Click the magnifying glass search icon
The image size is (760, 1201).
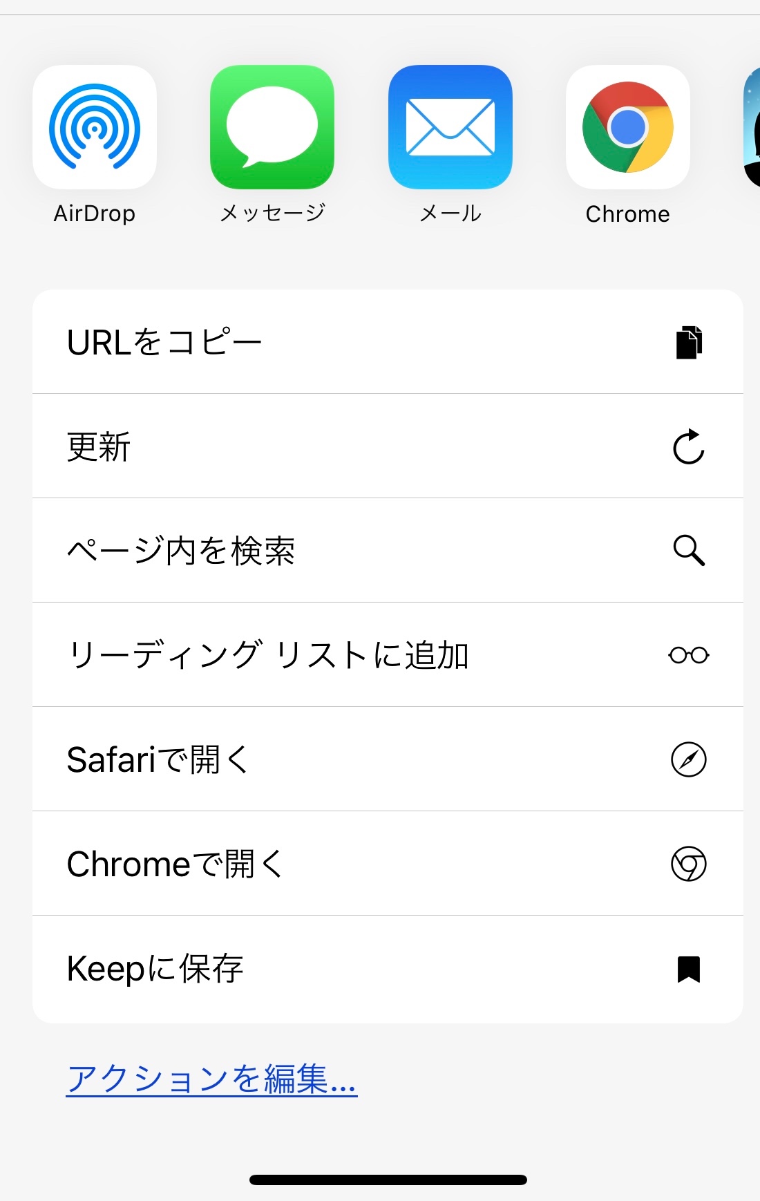point(689,551)
